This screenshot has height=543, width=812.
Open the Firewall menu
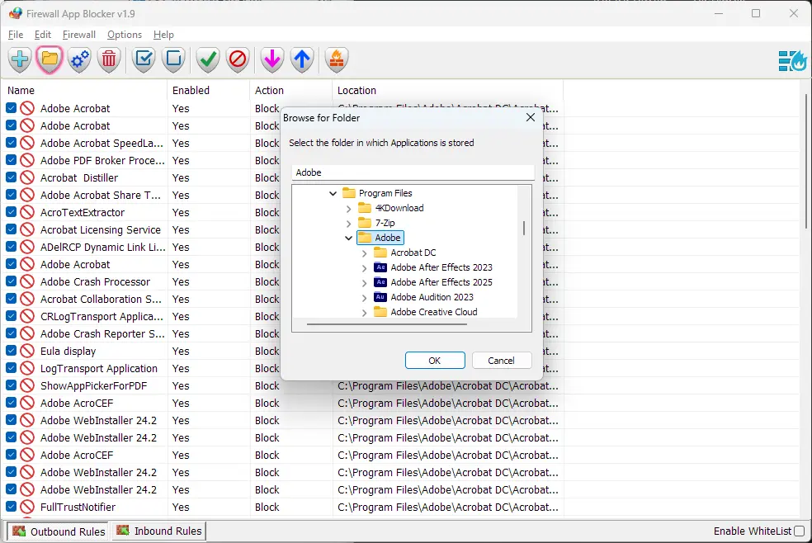point(78,35)
